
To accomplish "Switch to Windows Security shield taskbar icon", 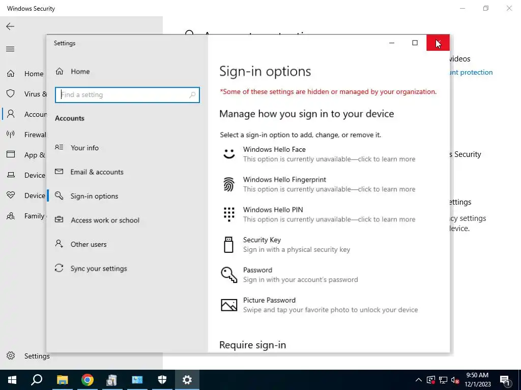I will tap(162, 380).
